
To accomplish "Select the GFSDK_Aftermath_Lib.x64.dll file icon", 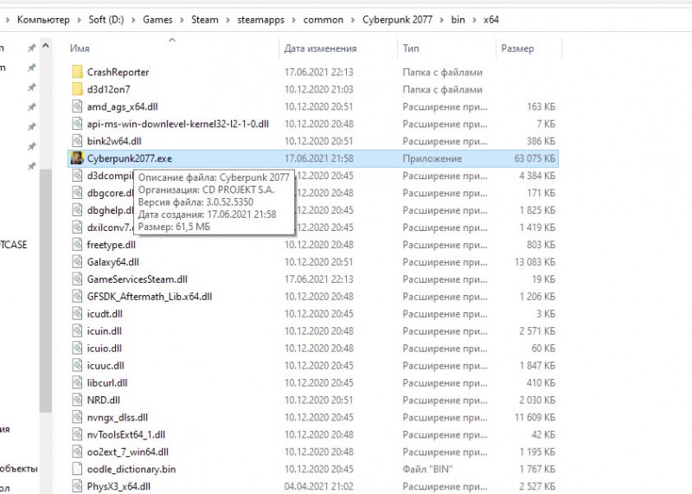I will pyautogui.click(x=77, y=296).
